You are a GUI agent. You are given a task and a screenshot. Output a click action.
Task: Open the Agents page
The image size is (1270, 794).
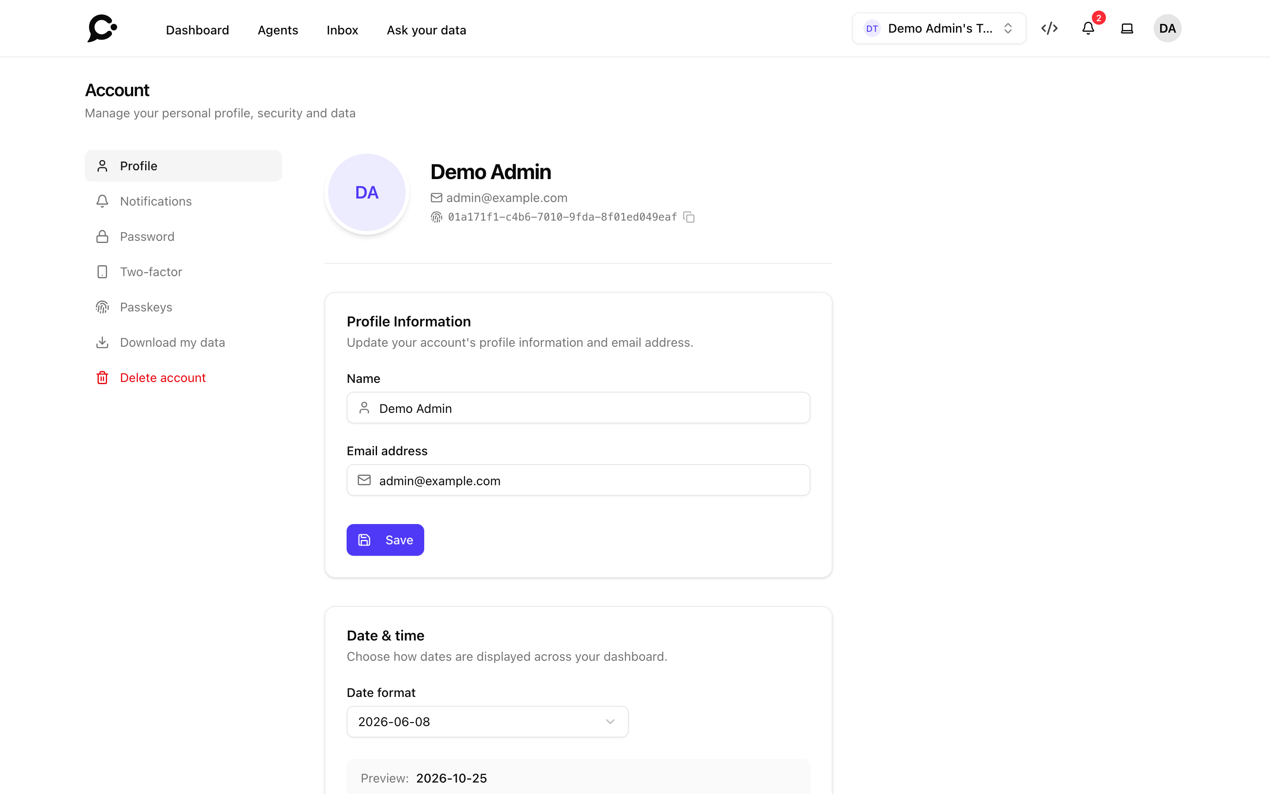(278, 30)
